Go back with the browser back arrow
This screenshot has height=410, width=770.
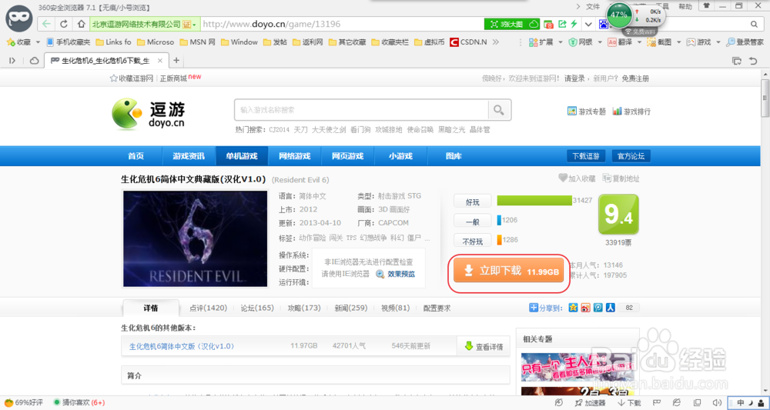click(x=46, y=24)
